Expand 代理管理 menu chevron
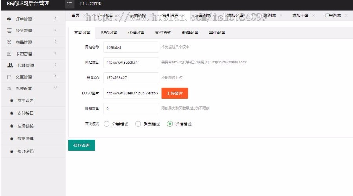This screenshot has height=196, width=353. pos(56,65)
